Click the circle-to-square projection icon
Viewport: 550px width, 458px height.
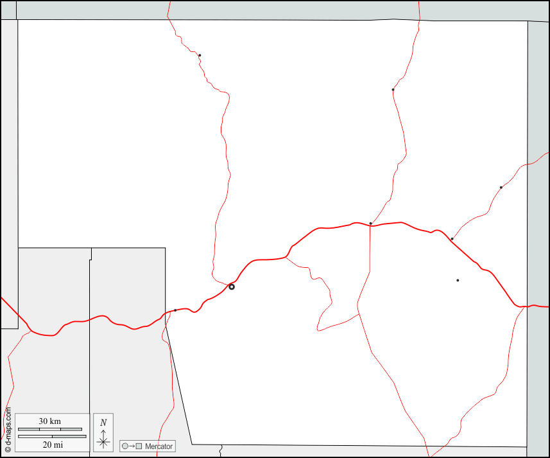pyautogui.click(x=132, y=446)
